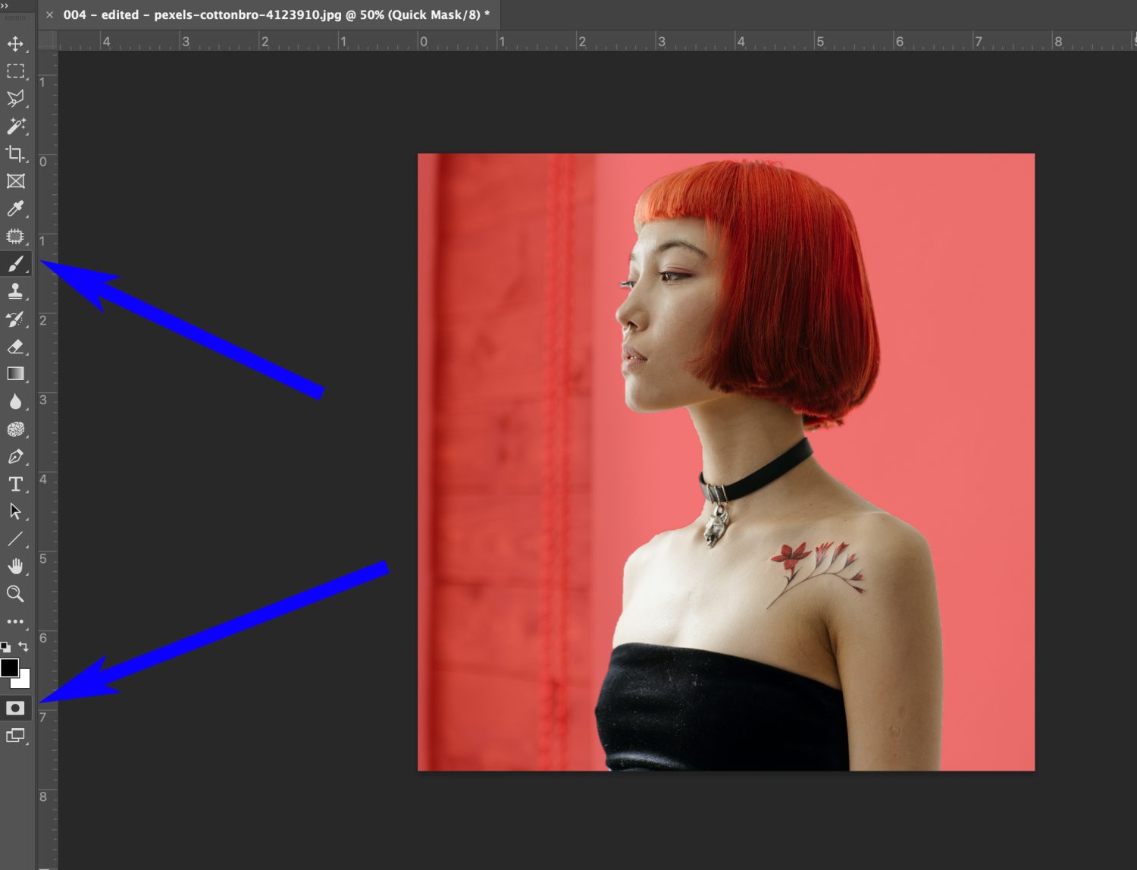Swap foreground and background colors
The height and width of the screenshot is (870, 1137).
(x=23, y=647)
